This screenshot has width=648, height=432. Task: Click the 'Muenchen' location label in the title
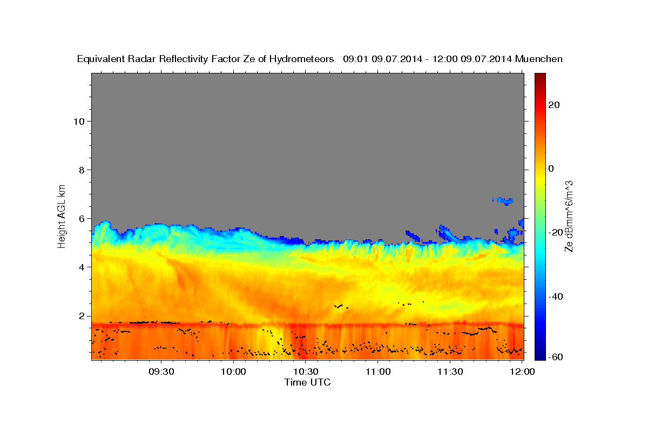coord(539,59)
